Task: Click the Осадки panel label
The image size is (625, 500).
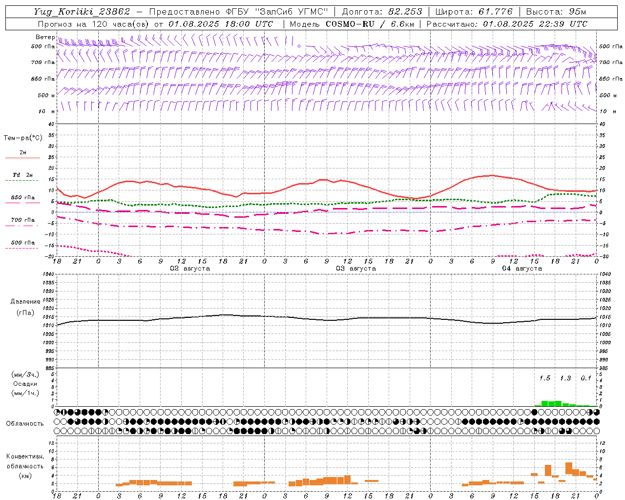Action: 25,384
